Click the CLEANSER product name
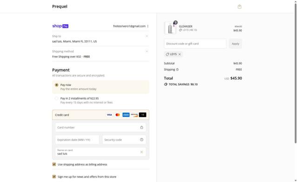Screen dimensions: 297x182 tap(185, 26)
